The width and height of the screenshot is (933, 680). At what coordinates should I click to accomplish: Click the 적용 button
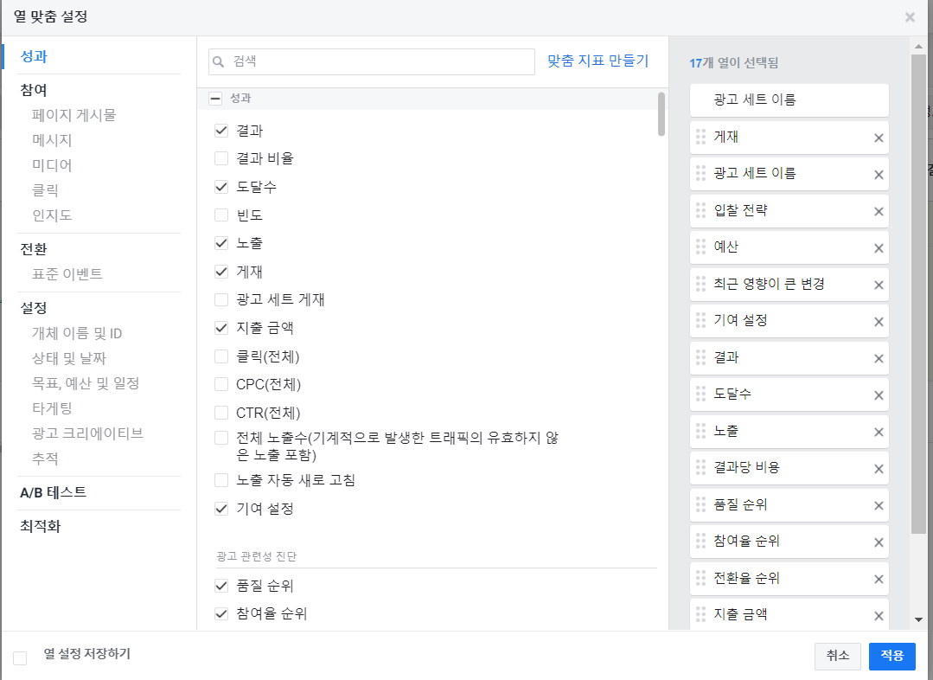pos(892,656)
